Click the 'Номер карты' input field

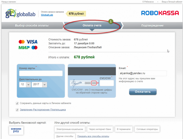(41, 73)
